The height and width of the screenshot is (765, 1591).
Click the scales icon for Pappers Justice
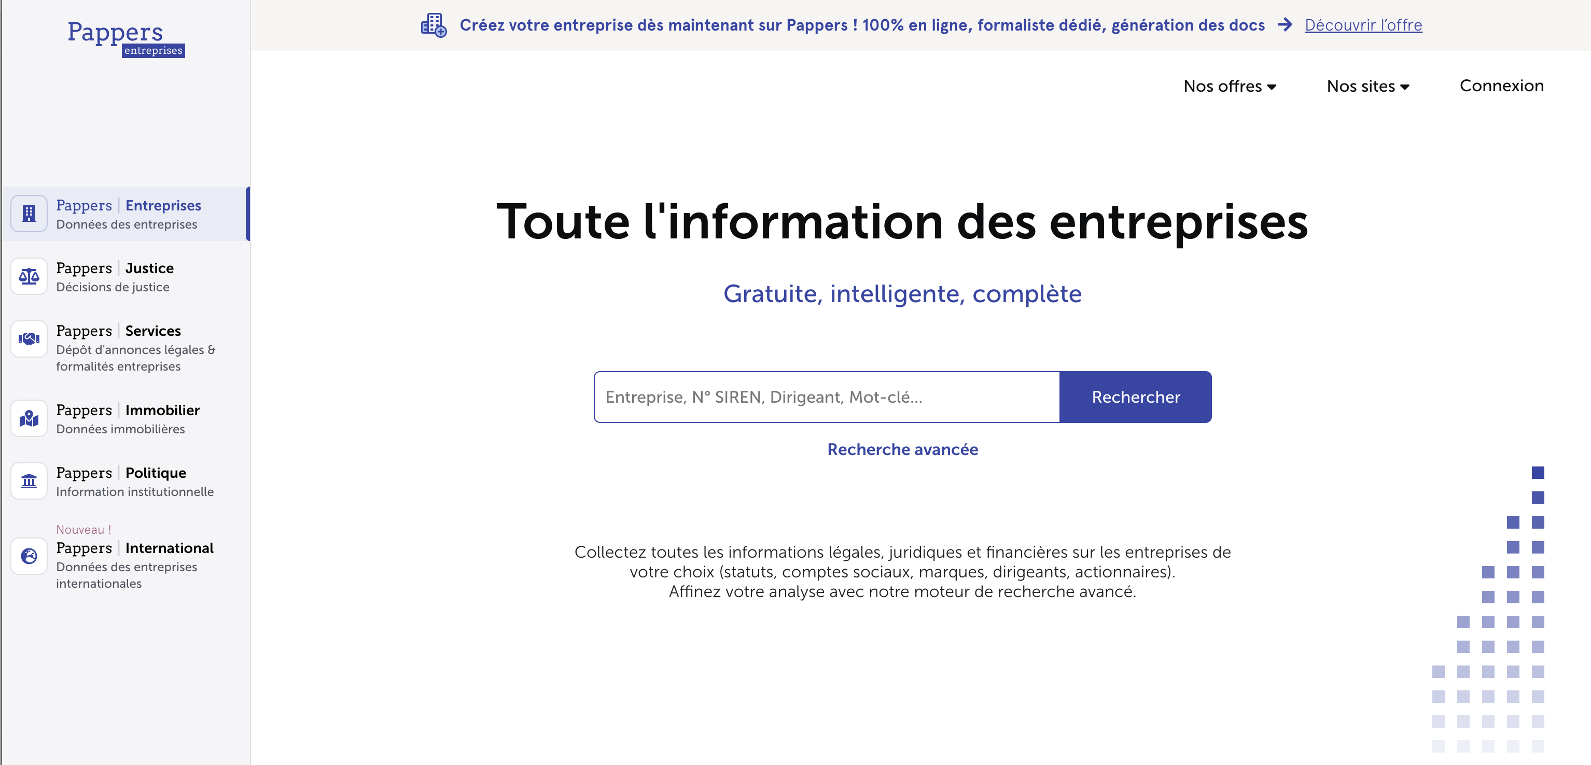(29, 276)
